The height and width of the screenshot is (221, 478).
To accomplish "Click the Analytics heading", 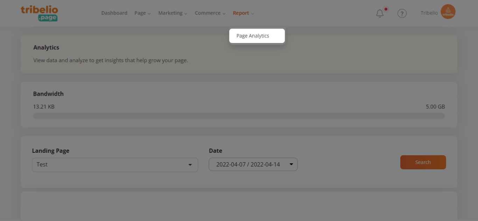I will [46, 48].
